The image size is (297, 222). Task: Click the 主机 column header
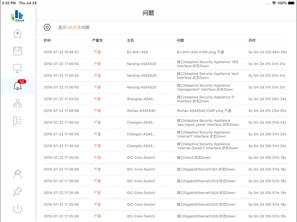tap(130, 40)
